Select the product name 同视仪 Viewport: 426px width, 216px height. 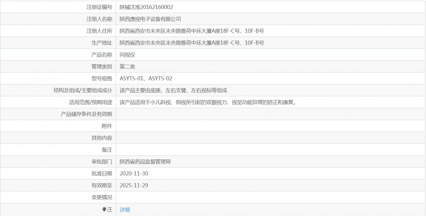click(127, 54)
